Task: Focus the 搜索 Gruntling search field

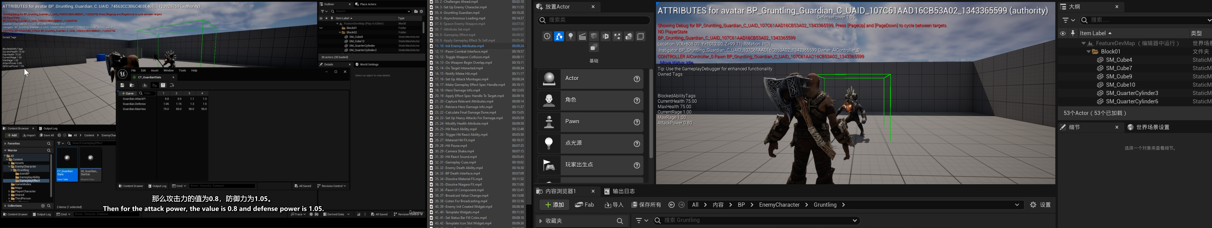Action: click(756, 221)
